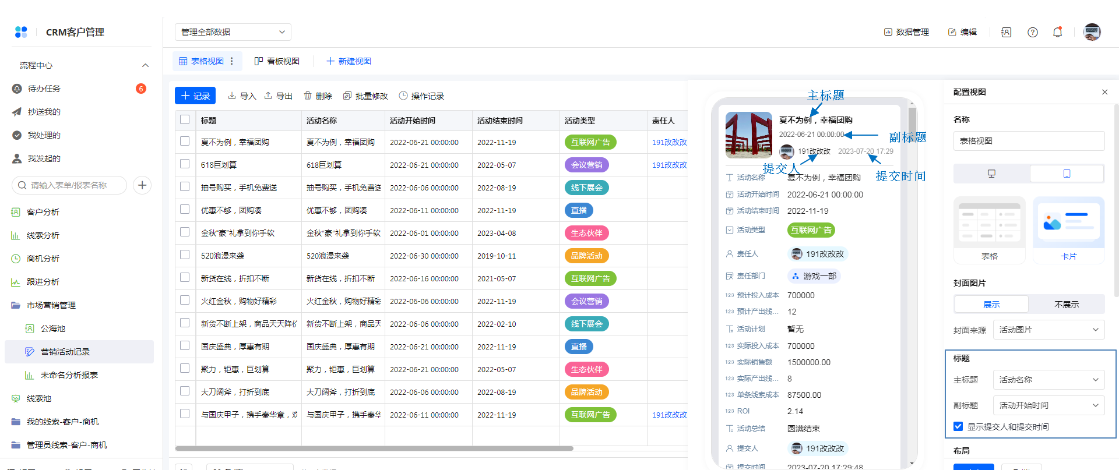
Task: Toggle the select-all header checkbox
Action: (x=185, y=119)
